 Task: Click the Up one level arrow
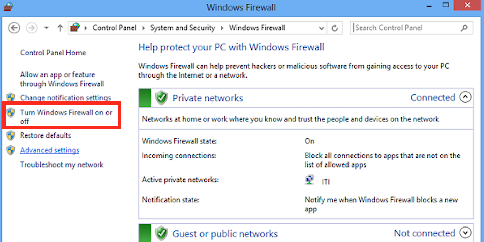(x=60, y=28)
